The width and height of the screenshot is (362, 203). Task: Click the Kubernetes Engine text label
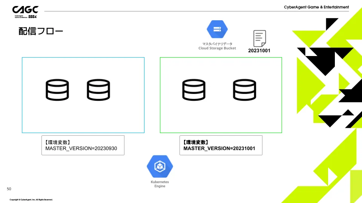point(160,184)
